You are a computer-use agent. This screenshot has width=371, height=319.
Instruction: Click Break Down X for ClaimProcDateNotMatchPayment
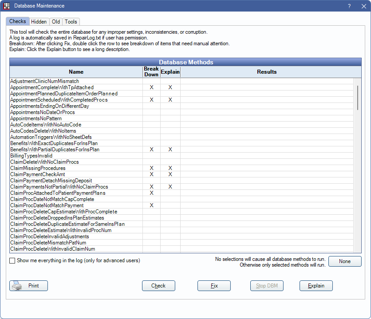click(151, 206)
